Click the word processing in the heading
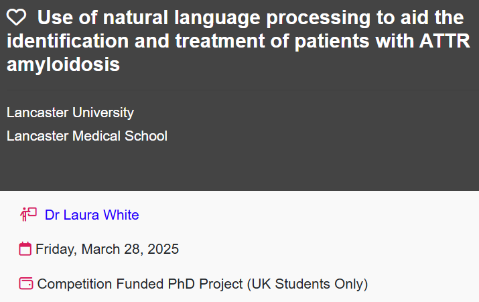Image resolution: width=479 pixels, height=302 pixels. tap(318, 17)
